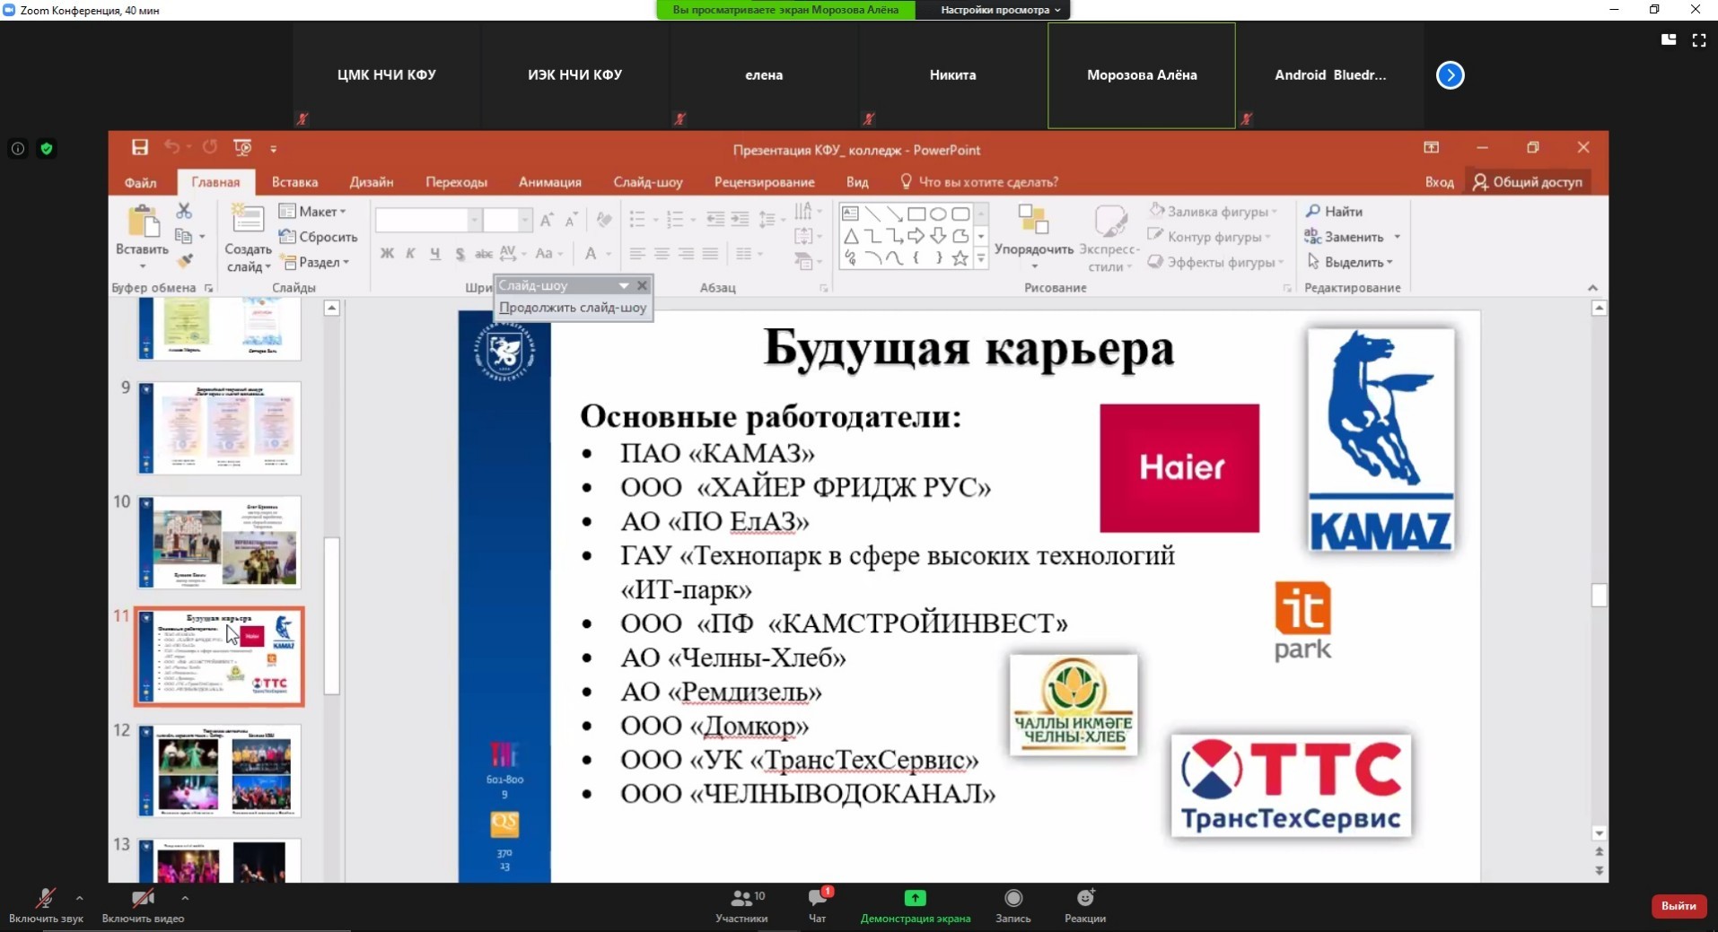
Task: Select the Format Painter brush icon
Action: click(x=184, y=261)
